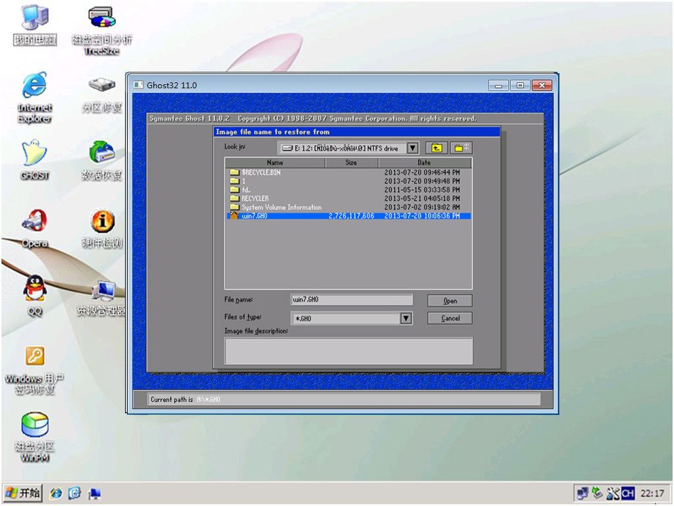Click the Cancel button

(x=450, y=318)
